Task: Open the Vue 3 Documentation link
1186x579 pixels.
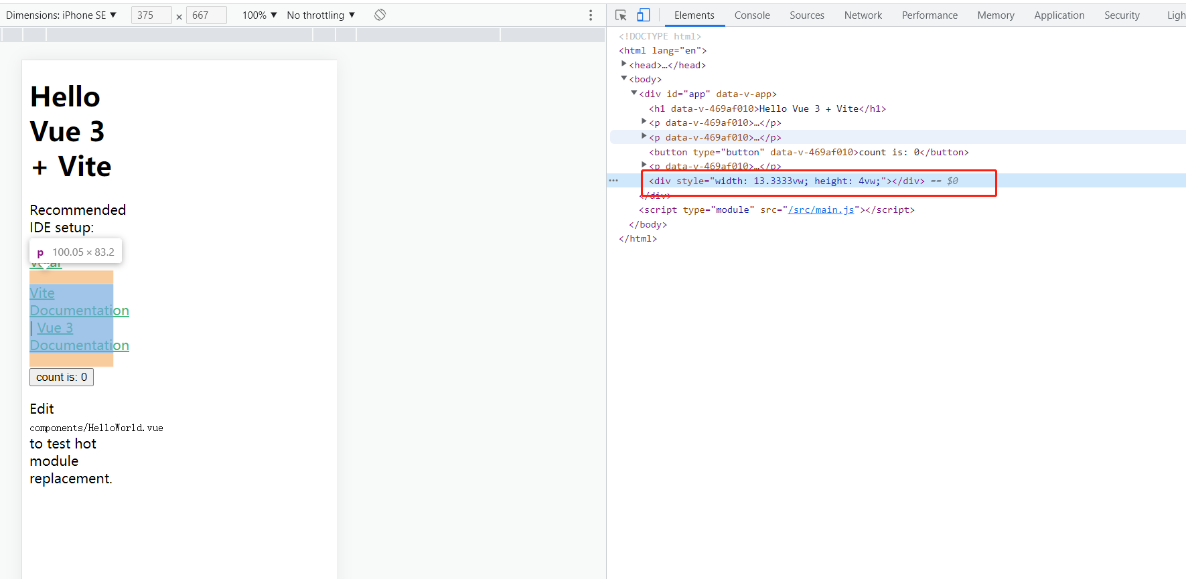Action: coord(79,337)
